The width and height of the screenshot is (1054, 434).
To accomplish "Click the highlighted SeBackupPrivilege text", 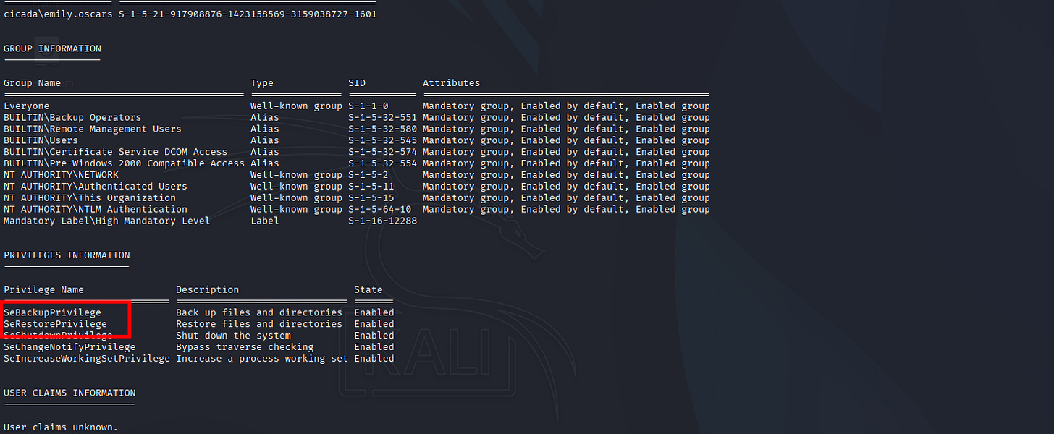I will pyautogui.click(x=52, y=312).
